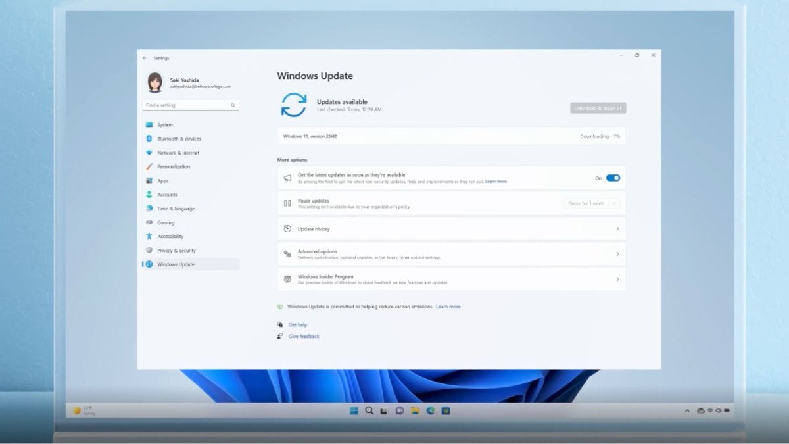Screen dimensions: 789x444
Task: Expand Update history with its chevron
Action: (617, 229)
